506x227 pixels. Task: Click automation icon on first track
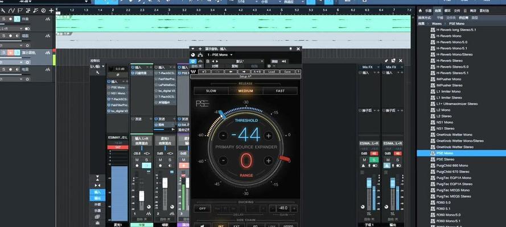[48, 19]
